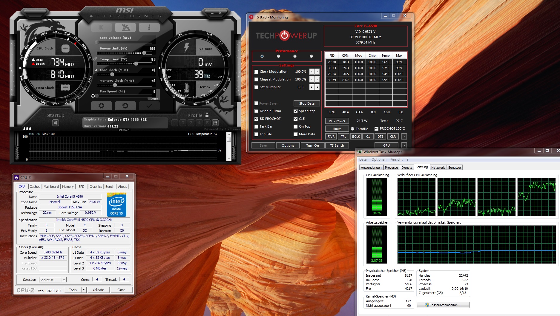Uncheck the BD PROCHOT checkbox
The height and width of the screenshot is (316, 560).
click(257, 119)
